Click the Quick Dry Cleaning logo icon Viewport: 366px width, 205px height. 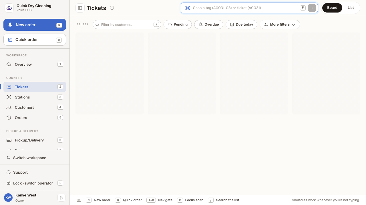9,8
